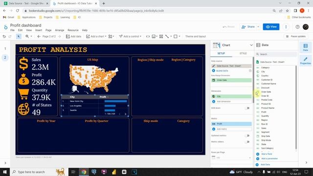313x176 pixels.
Task: Expand the shape tool dropdown arrow
Action: coord(179,36)
